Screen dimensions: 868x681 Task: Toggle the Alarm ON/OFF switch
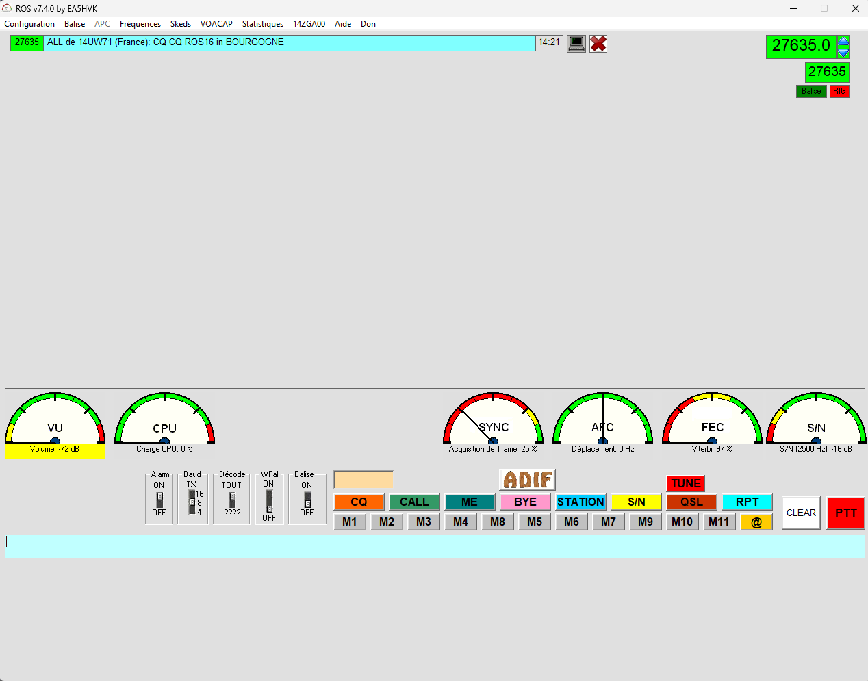(159, 500)
